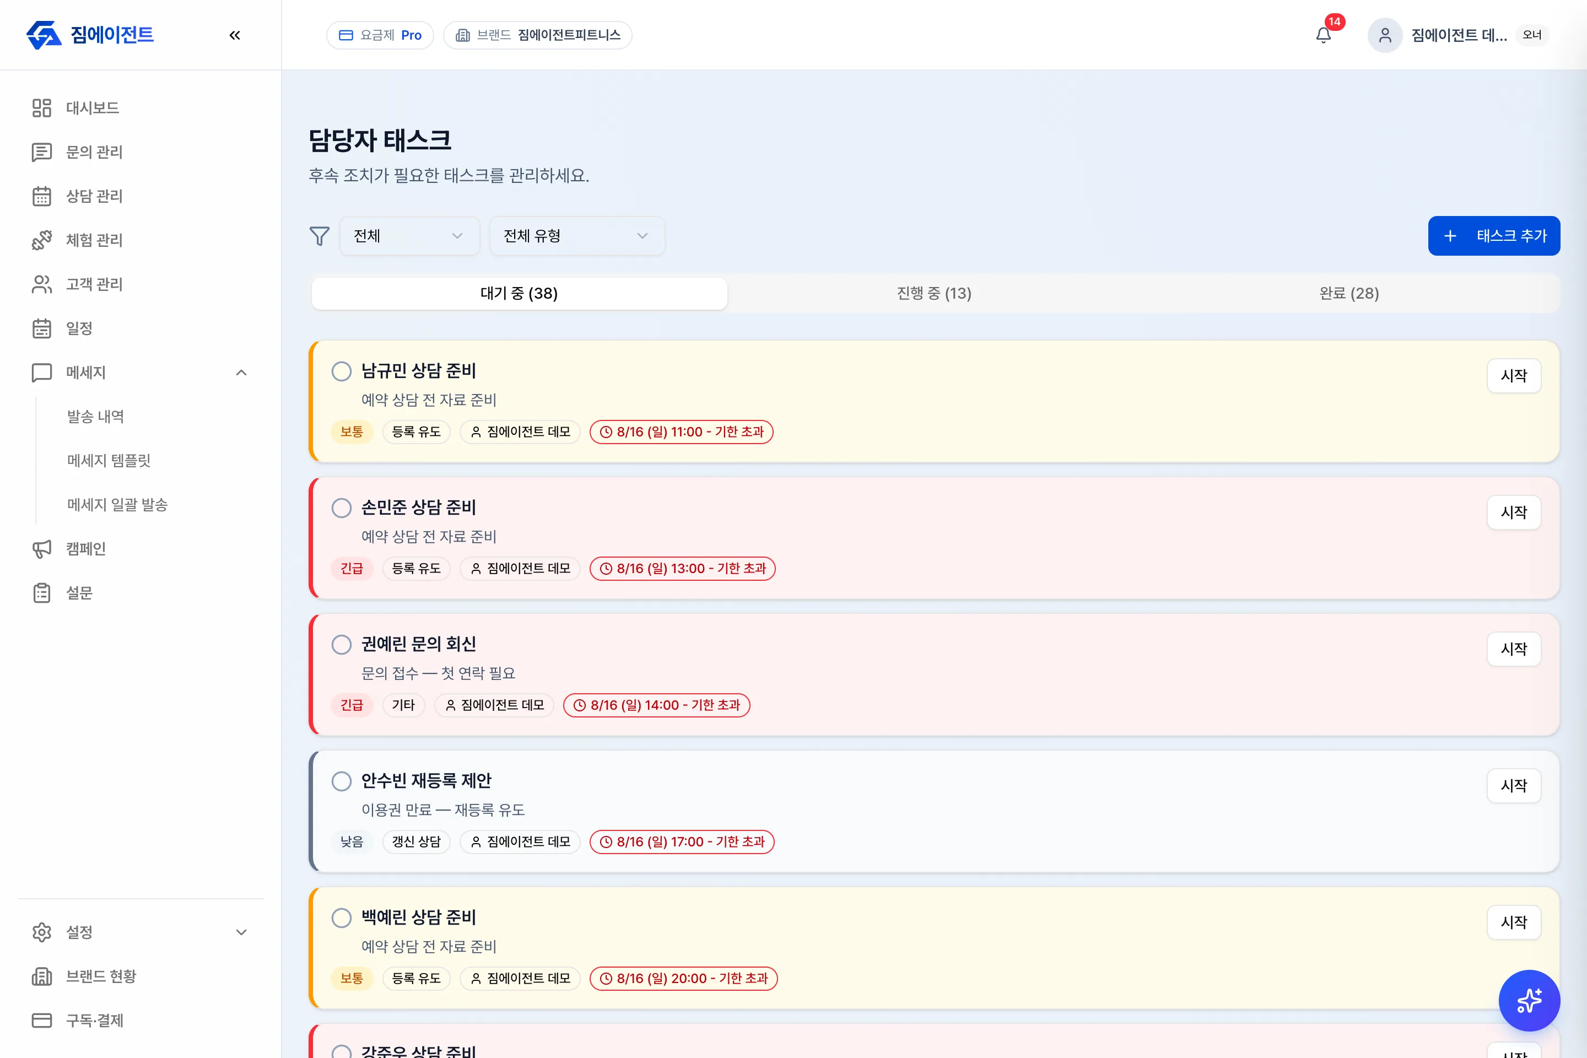Click 8/16 (일) 17:00 - 기한 초과 badge
The height and width of the screenshot is (1058, 1587).
(682, 842)
